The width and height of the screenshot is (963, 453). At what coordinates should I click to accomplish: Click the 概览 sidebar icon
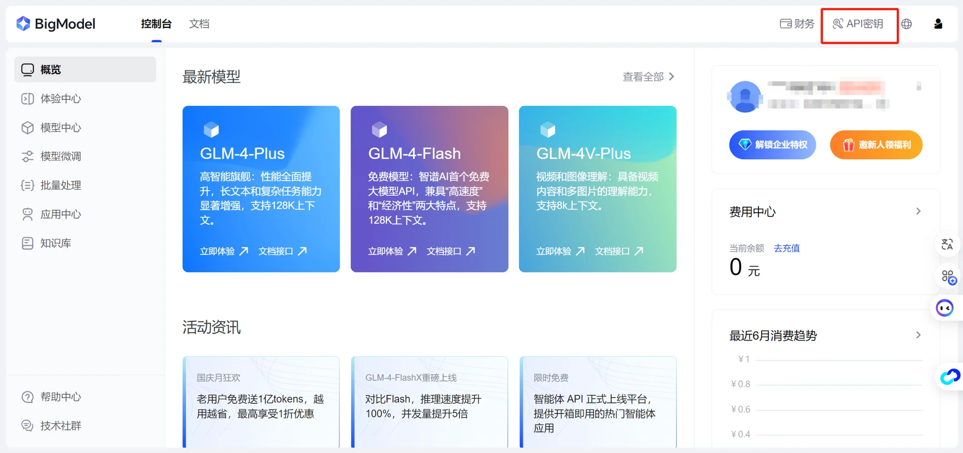pyautogui.click(x=28, y=70)
